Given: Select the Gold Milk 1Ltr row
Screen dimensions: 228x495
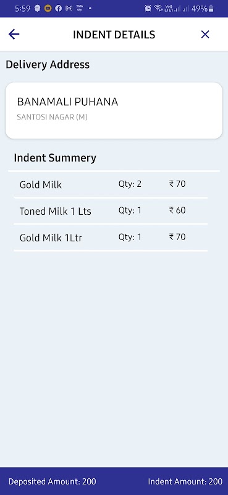Looking at the screenshot, I should [111, 238].
